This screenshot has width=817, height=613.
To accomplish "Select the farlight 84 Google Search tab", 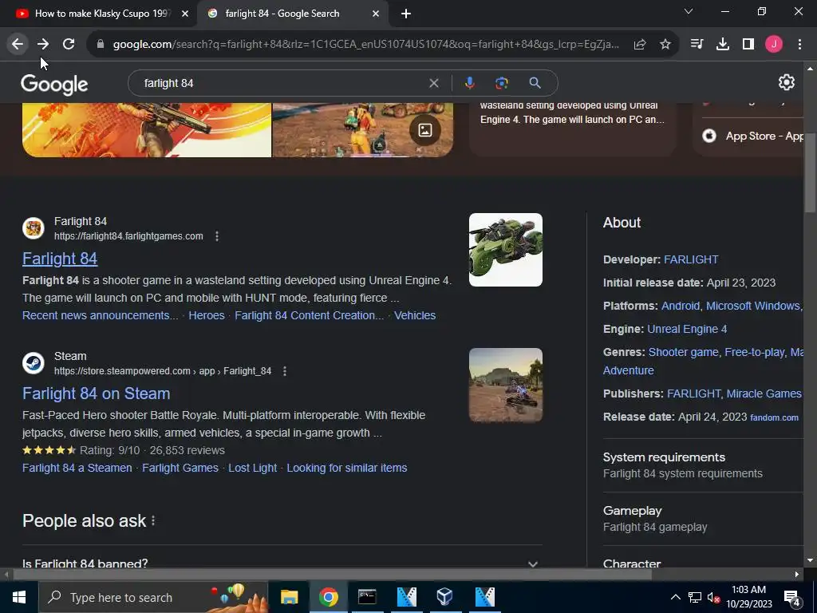I will (293, 14).
